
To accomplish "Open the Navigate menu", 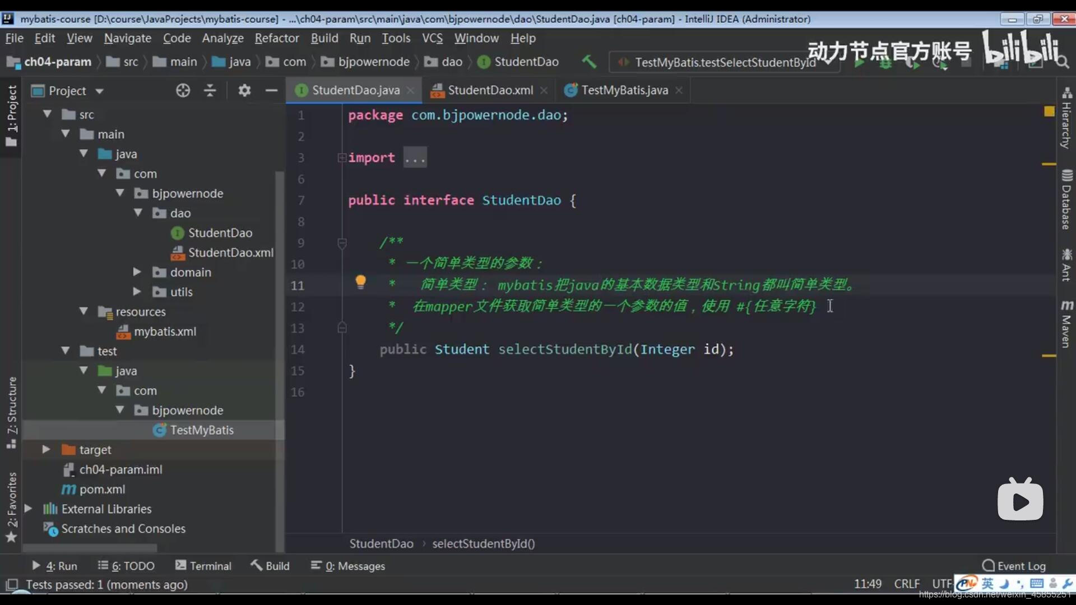I will tap(127, 38).
